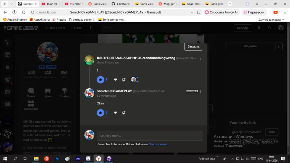
Task: Open SonicNICKYGAMEPLAY avatar in reply
Action: [89, 93]
